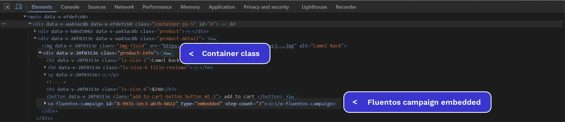Collapse the product-info div node
The image size is (565, 122).
40,53
